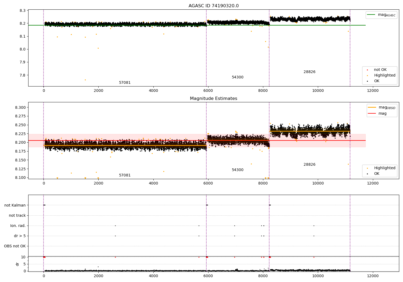Click the 8.250 y-axis tick label
This screenshot has height=282, width=403.
21,125
